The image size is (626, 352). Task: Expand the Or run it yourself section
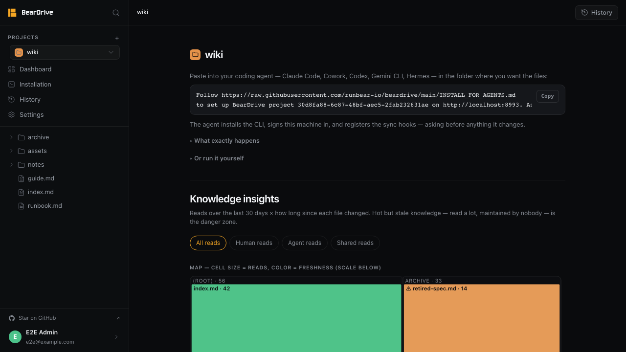click(x=217, y=158)
